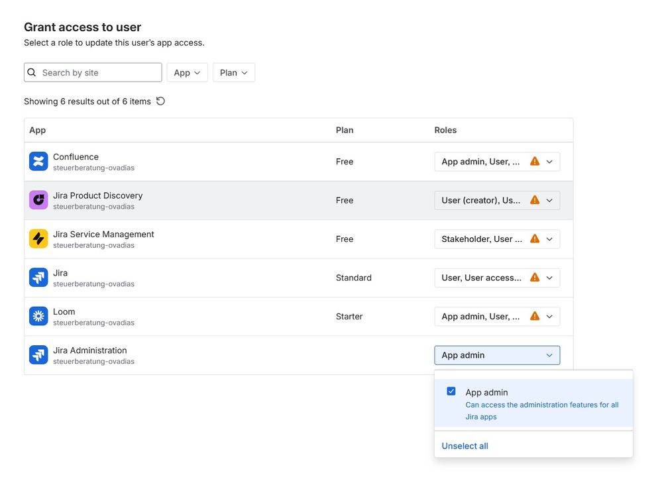This screenshot has width=662, height=483.
Task: Click the Search by site field
Action: tap(99, 73)
